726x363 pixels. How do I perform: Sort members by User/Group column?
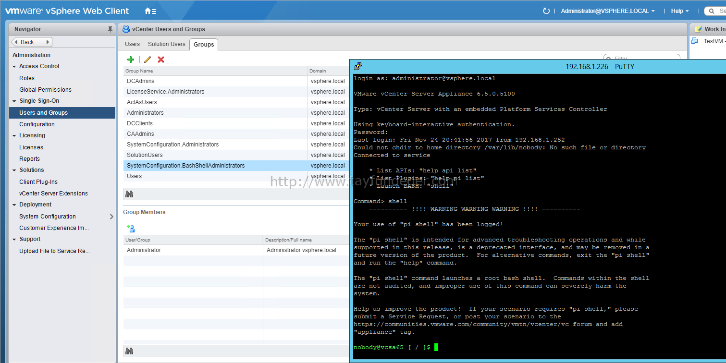click(x=193, y=240)
